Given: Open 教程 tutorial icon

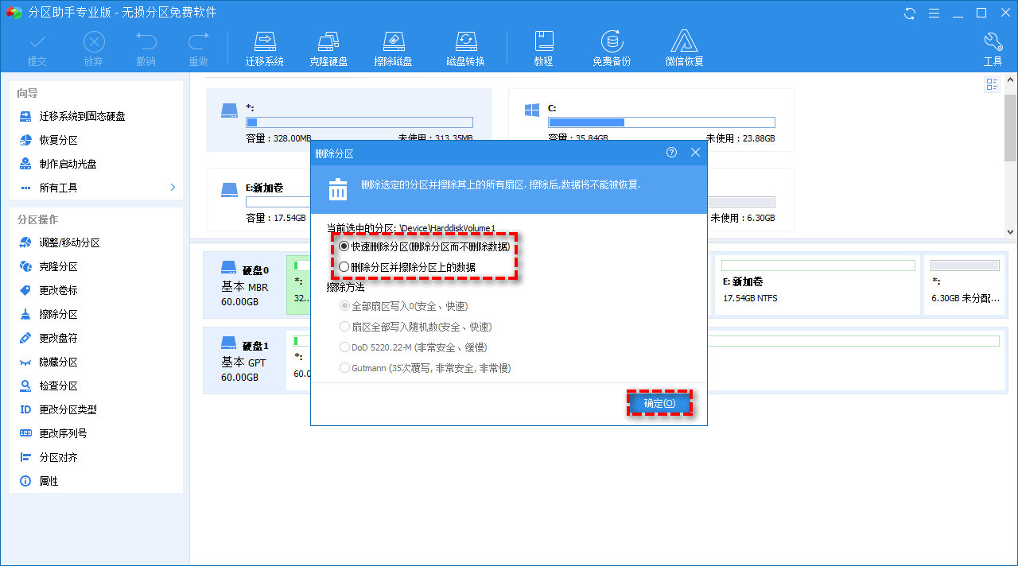Looking at the screenshot, I should (x=544, y=49).
